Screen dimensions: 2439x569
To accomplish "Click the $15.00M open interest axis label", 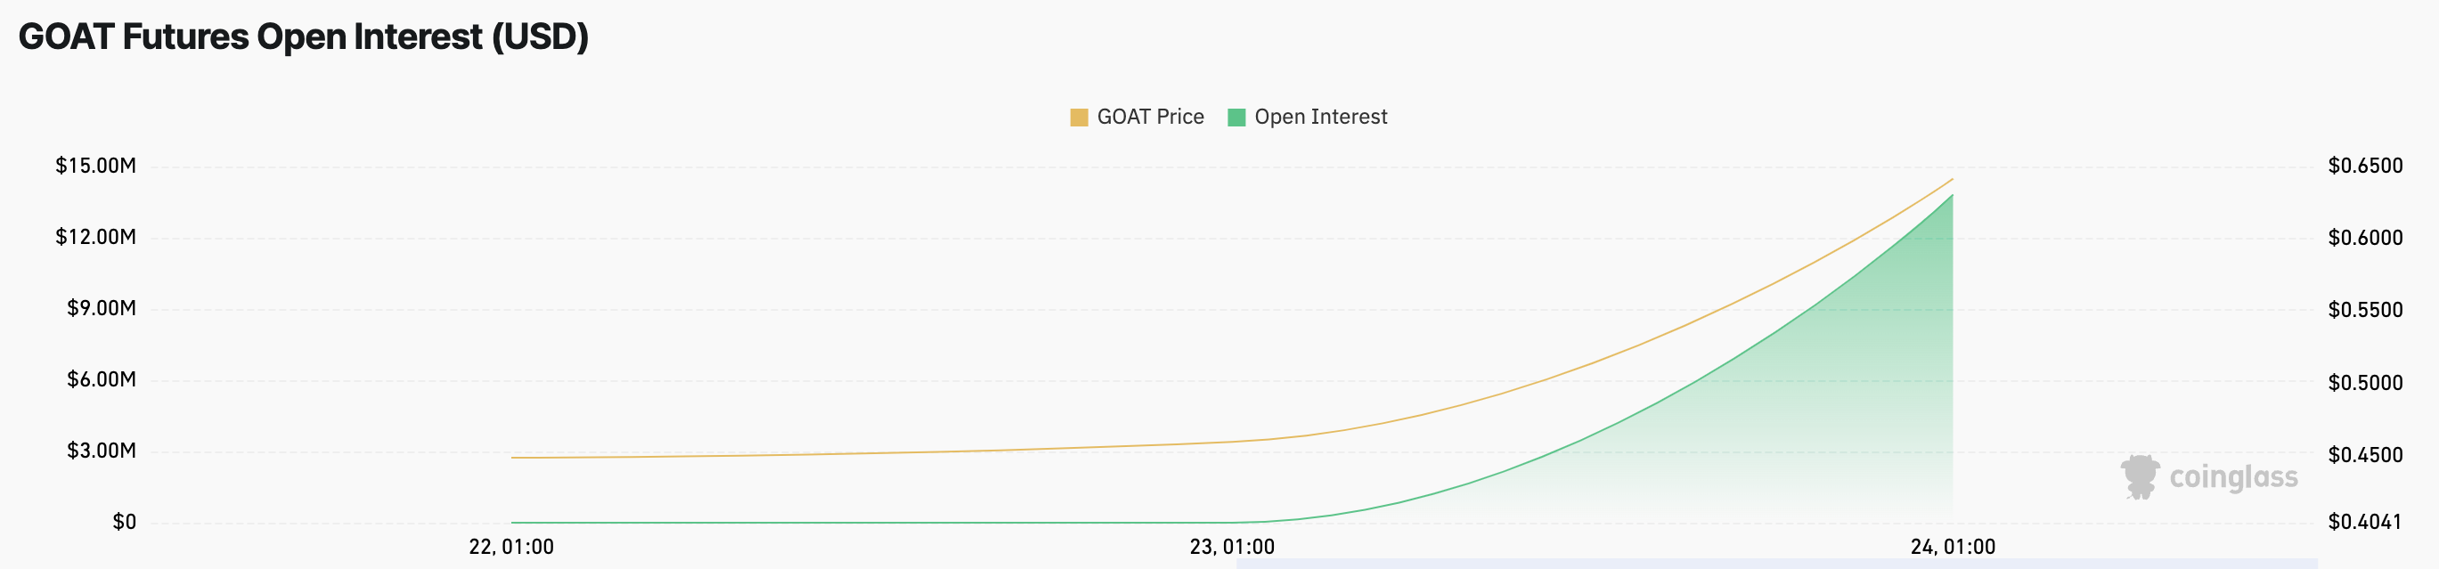I will [95, 167].
